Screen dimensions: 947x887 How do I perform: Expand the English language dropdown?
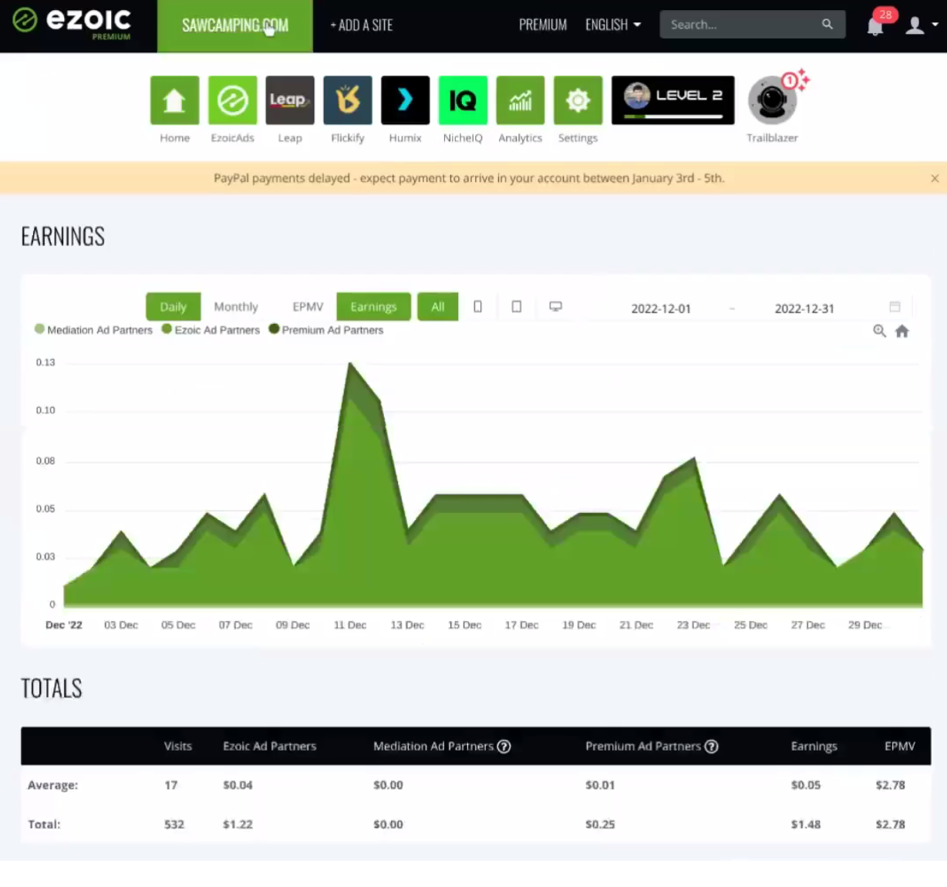[x=613, y=25]
